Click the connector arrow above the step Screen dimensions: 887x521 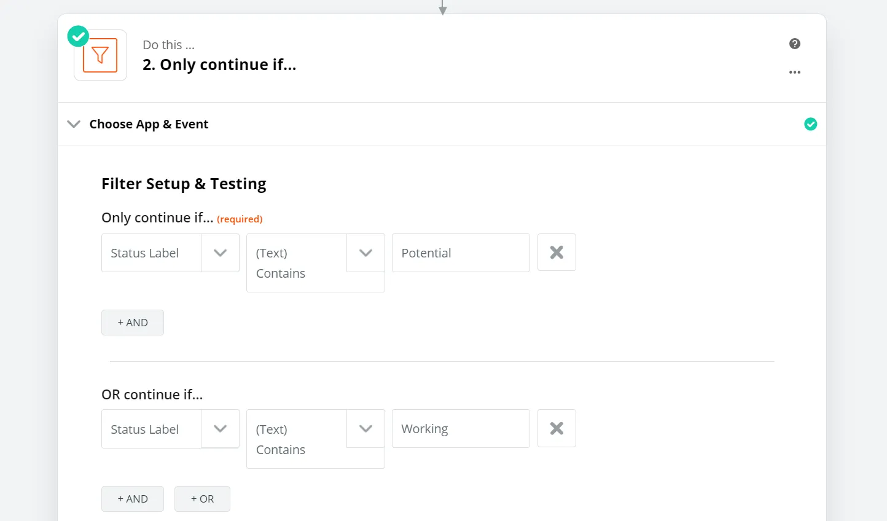click(x=442, y=8)
